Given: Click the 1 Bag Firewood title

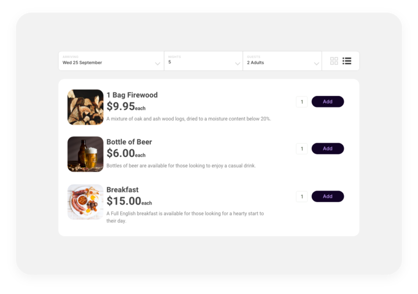Looking at the screenshot, I should [132, 95].
